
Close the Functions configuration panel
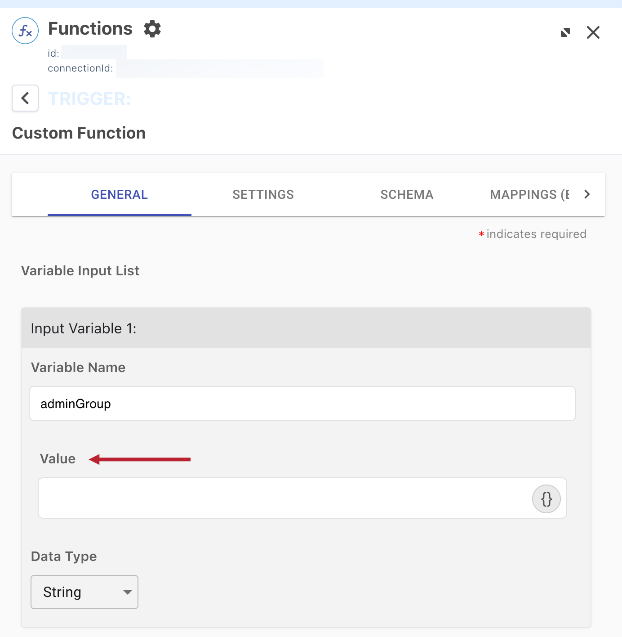tap(593, 32)
